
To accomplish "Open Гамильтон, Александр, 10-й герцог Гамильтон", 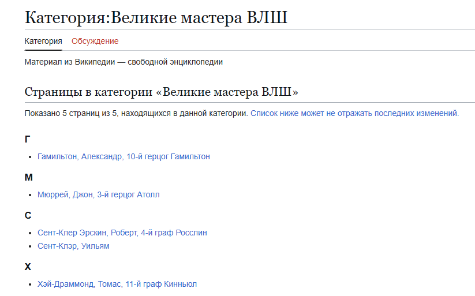I will (x=124, y=156).
